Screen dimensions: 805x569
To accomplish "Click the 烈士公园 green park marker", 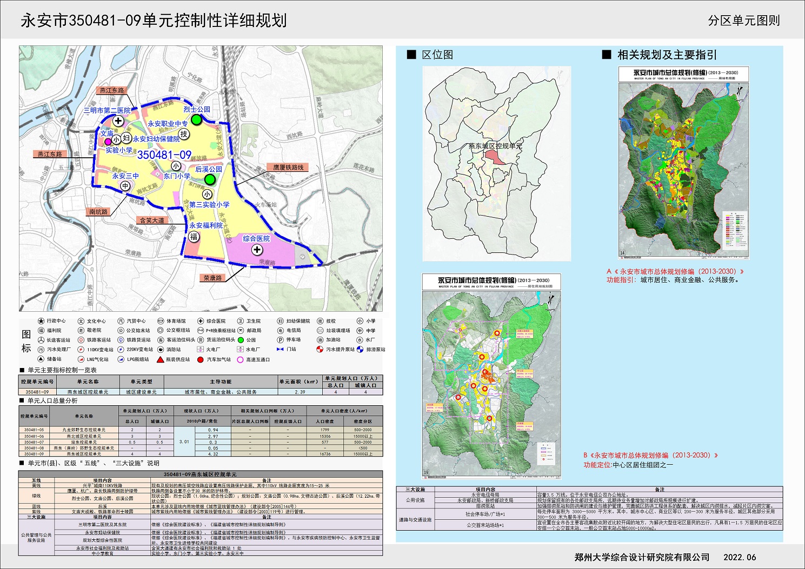I will (x=196, y=119).
